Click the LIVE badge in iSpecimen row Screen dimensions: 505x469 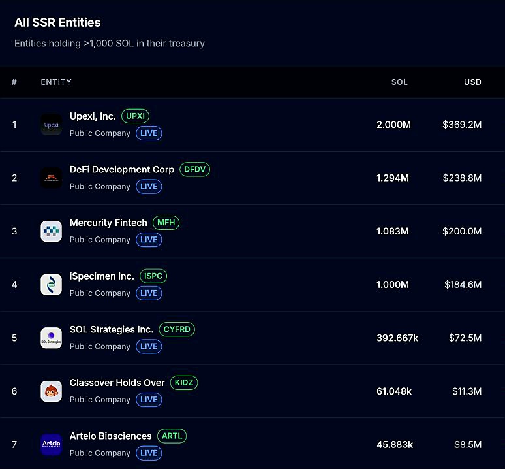149,293
